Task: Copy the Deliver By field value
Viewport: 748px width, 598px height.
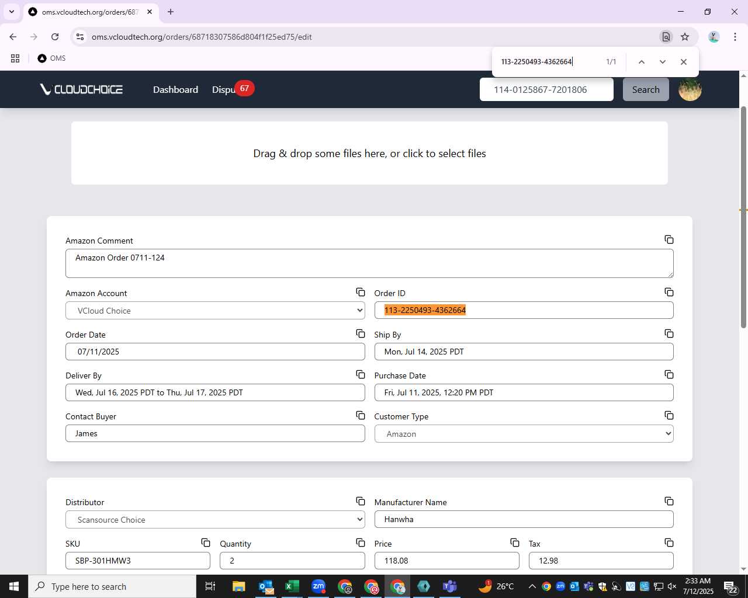Action: tap(361, 374)
